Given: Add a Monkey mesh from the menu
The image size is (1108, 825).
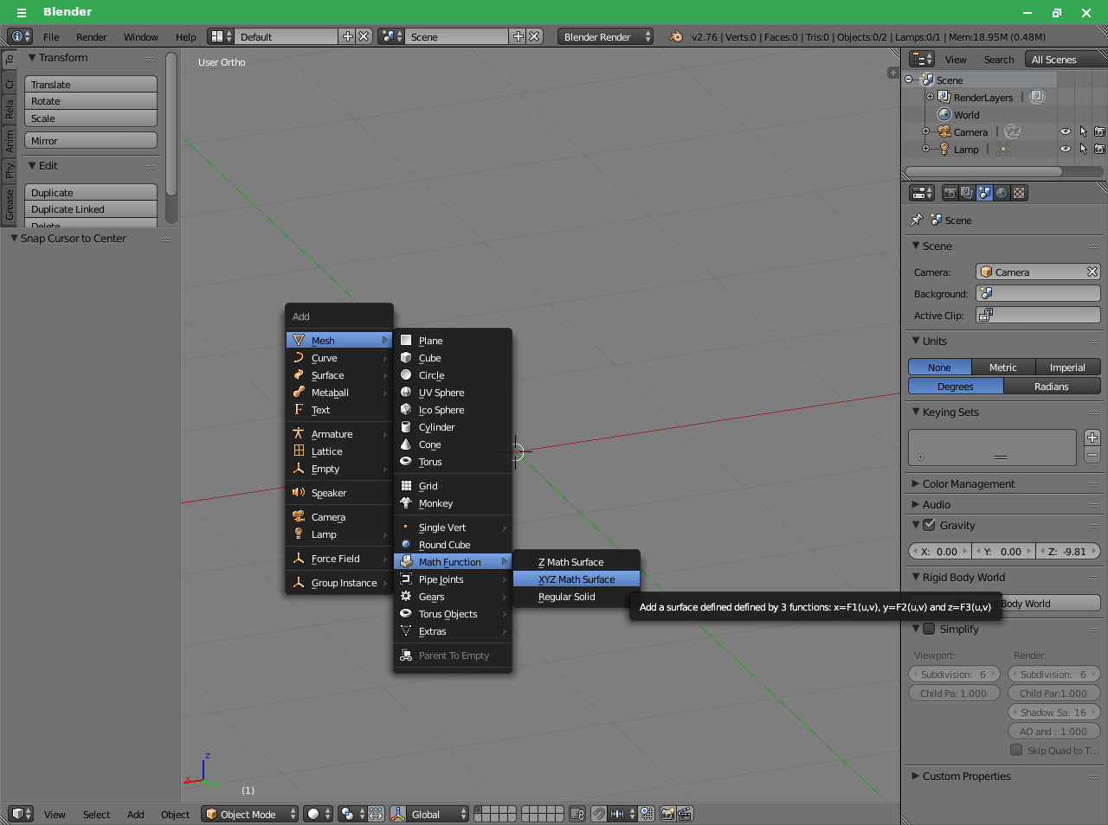Looking at the screenshot, I should pos(453,503).
